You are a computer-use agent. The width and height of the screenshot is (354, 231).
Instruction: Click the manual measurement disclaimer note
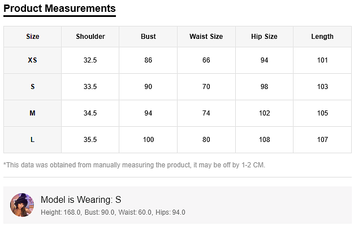point(134,165)
